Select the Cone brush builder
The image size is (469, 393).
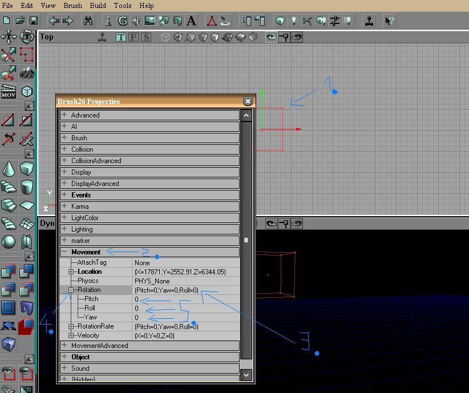9,168
